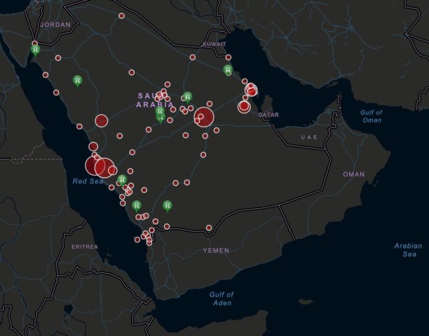Click the Gulf of Aden label
The width and height of the screenshot is (429, 336).
click(x=221, y=299)
